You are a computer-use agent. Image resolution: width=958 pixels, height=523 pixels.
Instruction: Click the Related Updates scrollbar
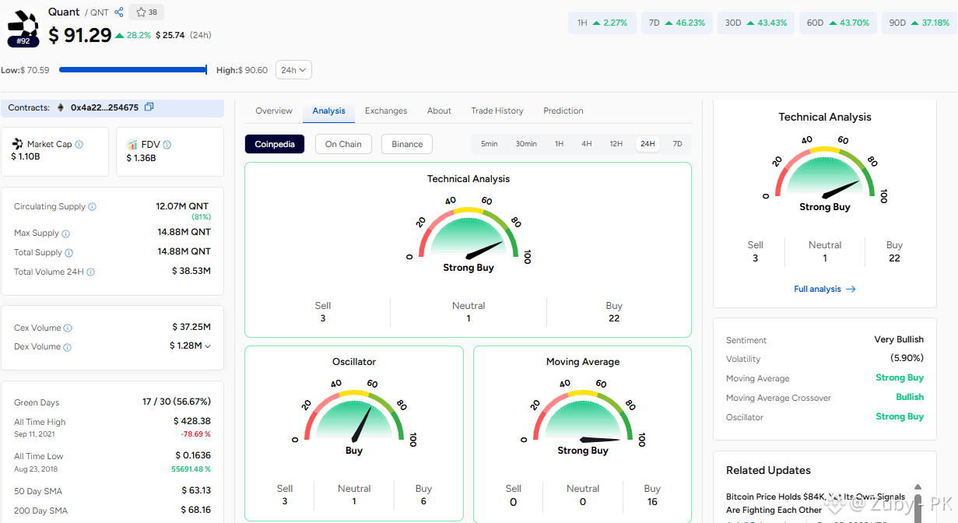click(x=918, y=502)
